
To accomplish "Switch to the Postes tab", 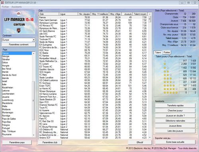I will point(167,53).
